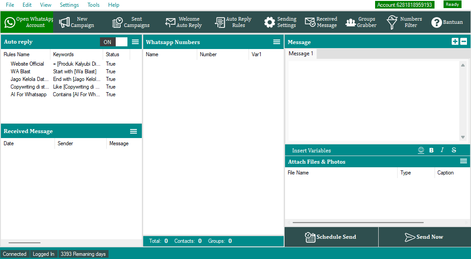Toggle bold text formatting
Screen dimensions: 471x259
(x=431, y=150)
